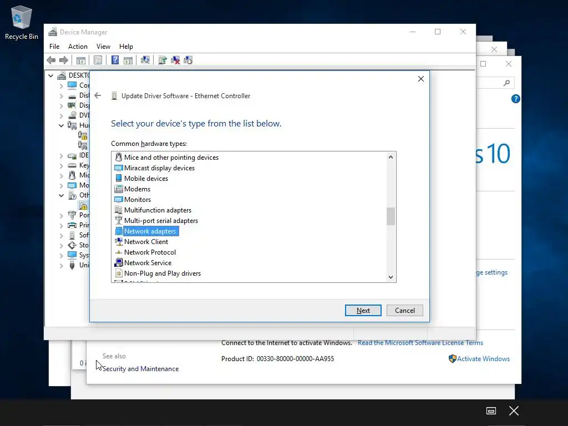Click the Show/Hide Action Pane toolbar icon
Screen dimensions: 568x426
pos(128,60)
